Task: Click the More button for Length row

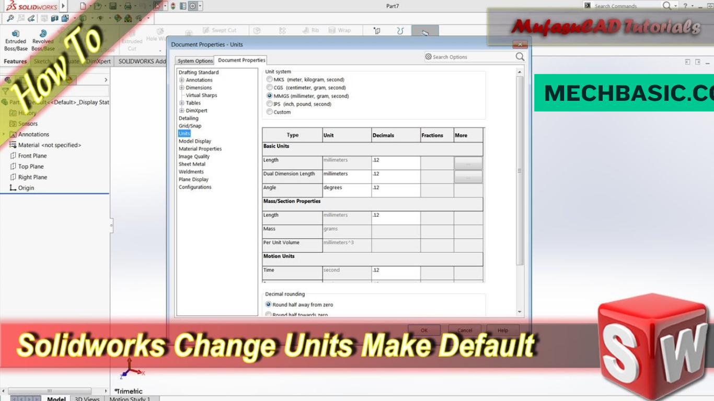Action: 468,163
